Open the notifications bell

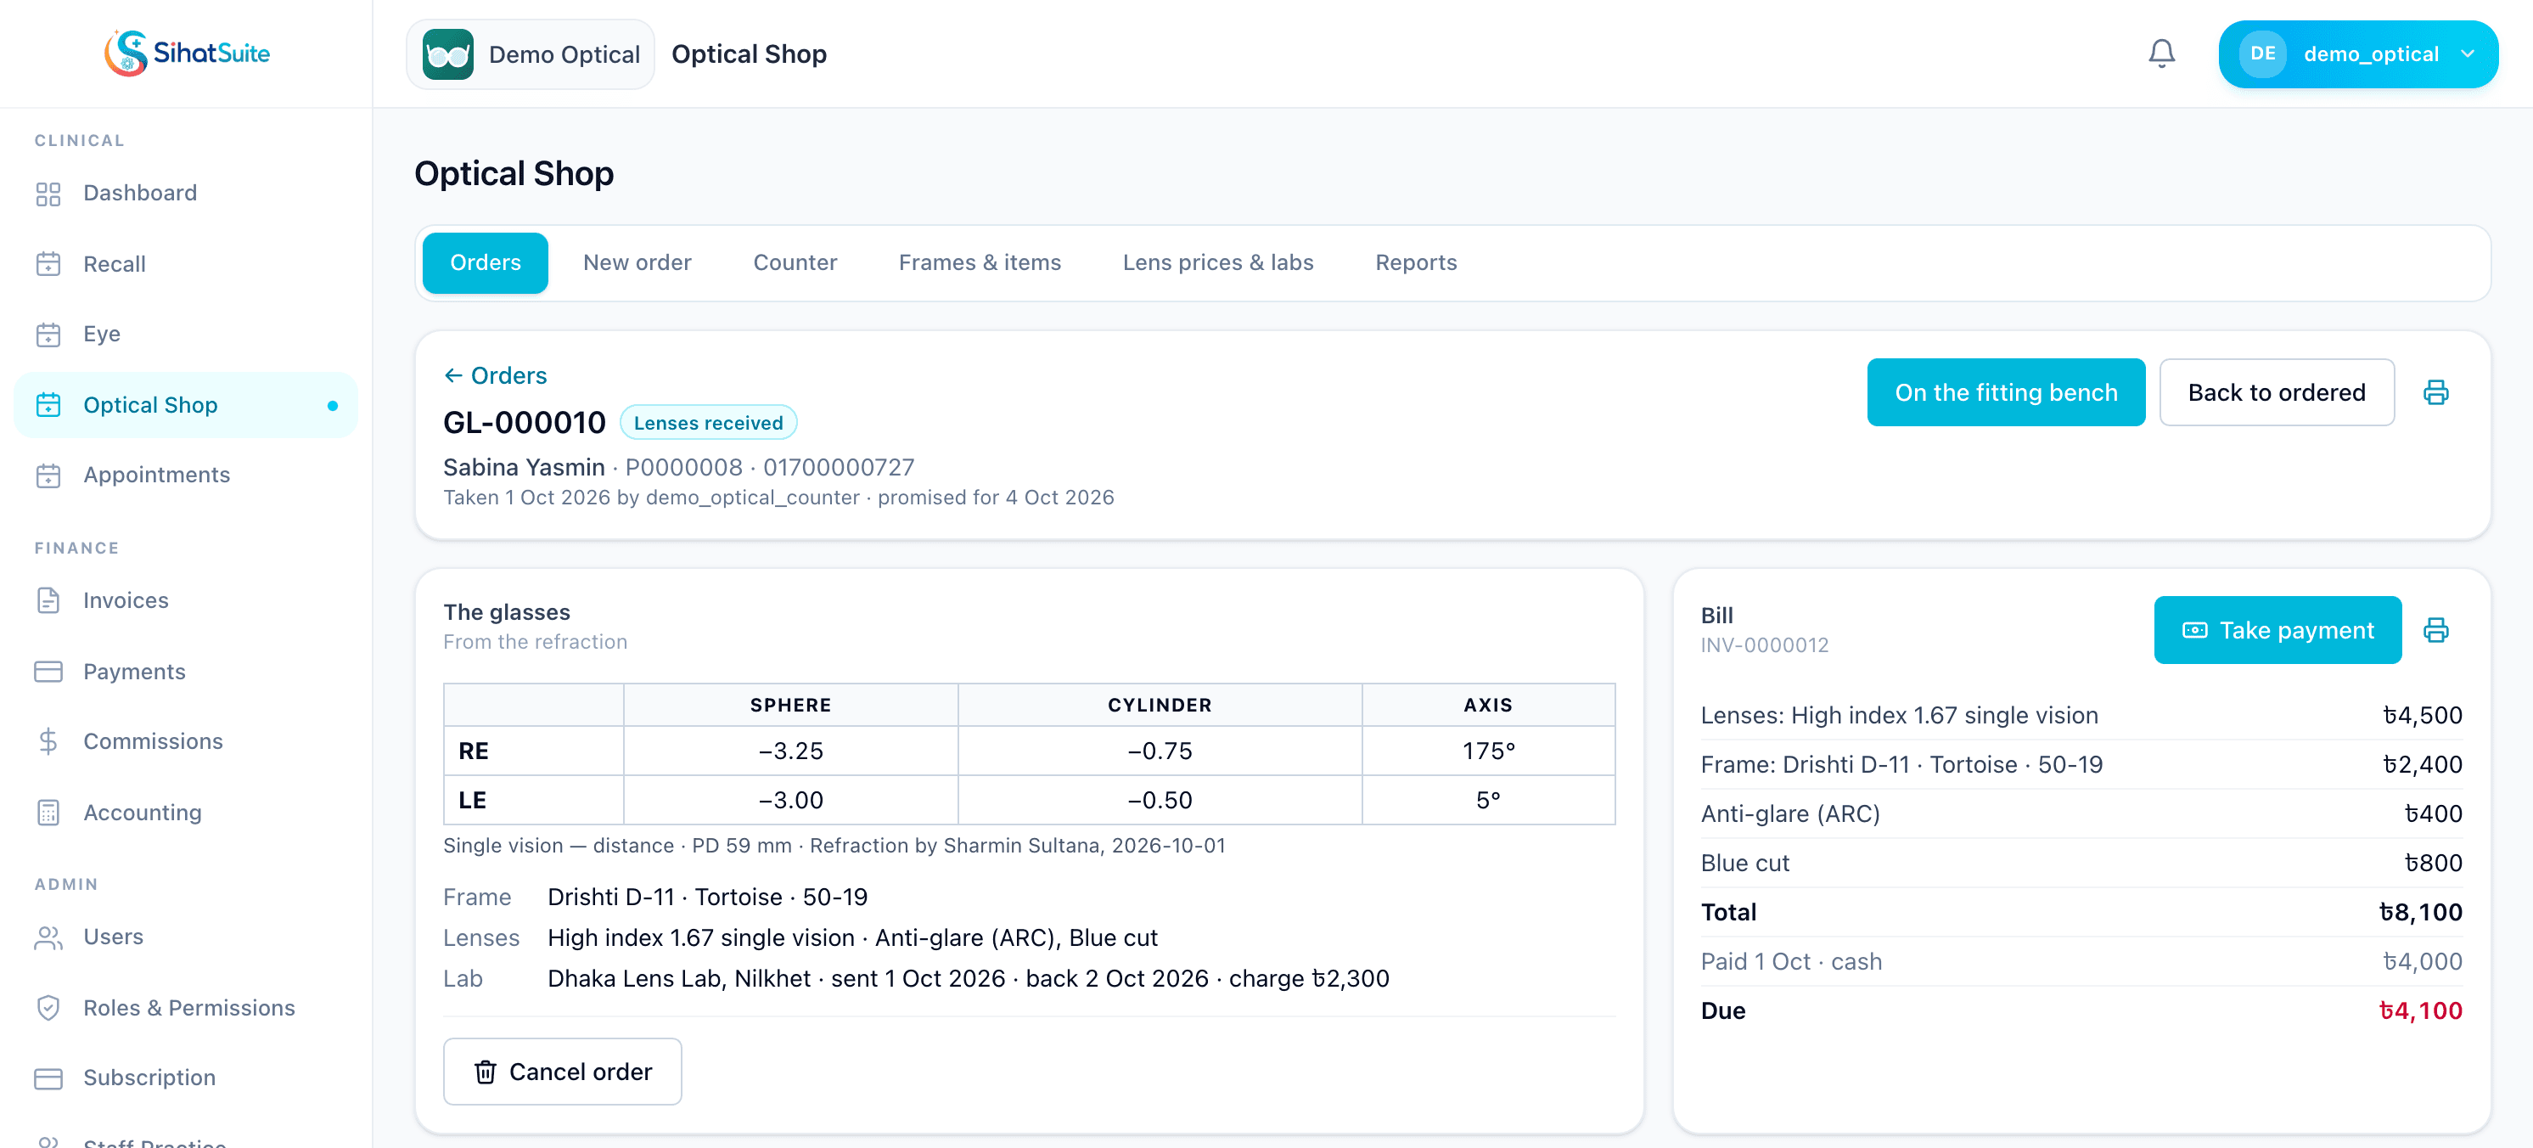[2160, 53]
